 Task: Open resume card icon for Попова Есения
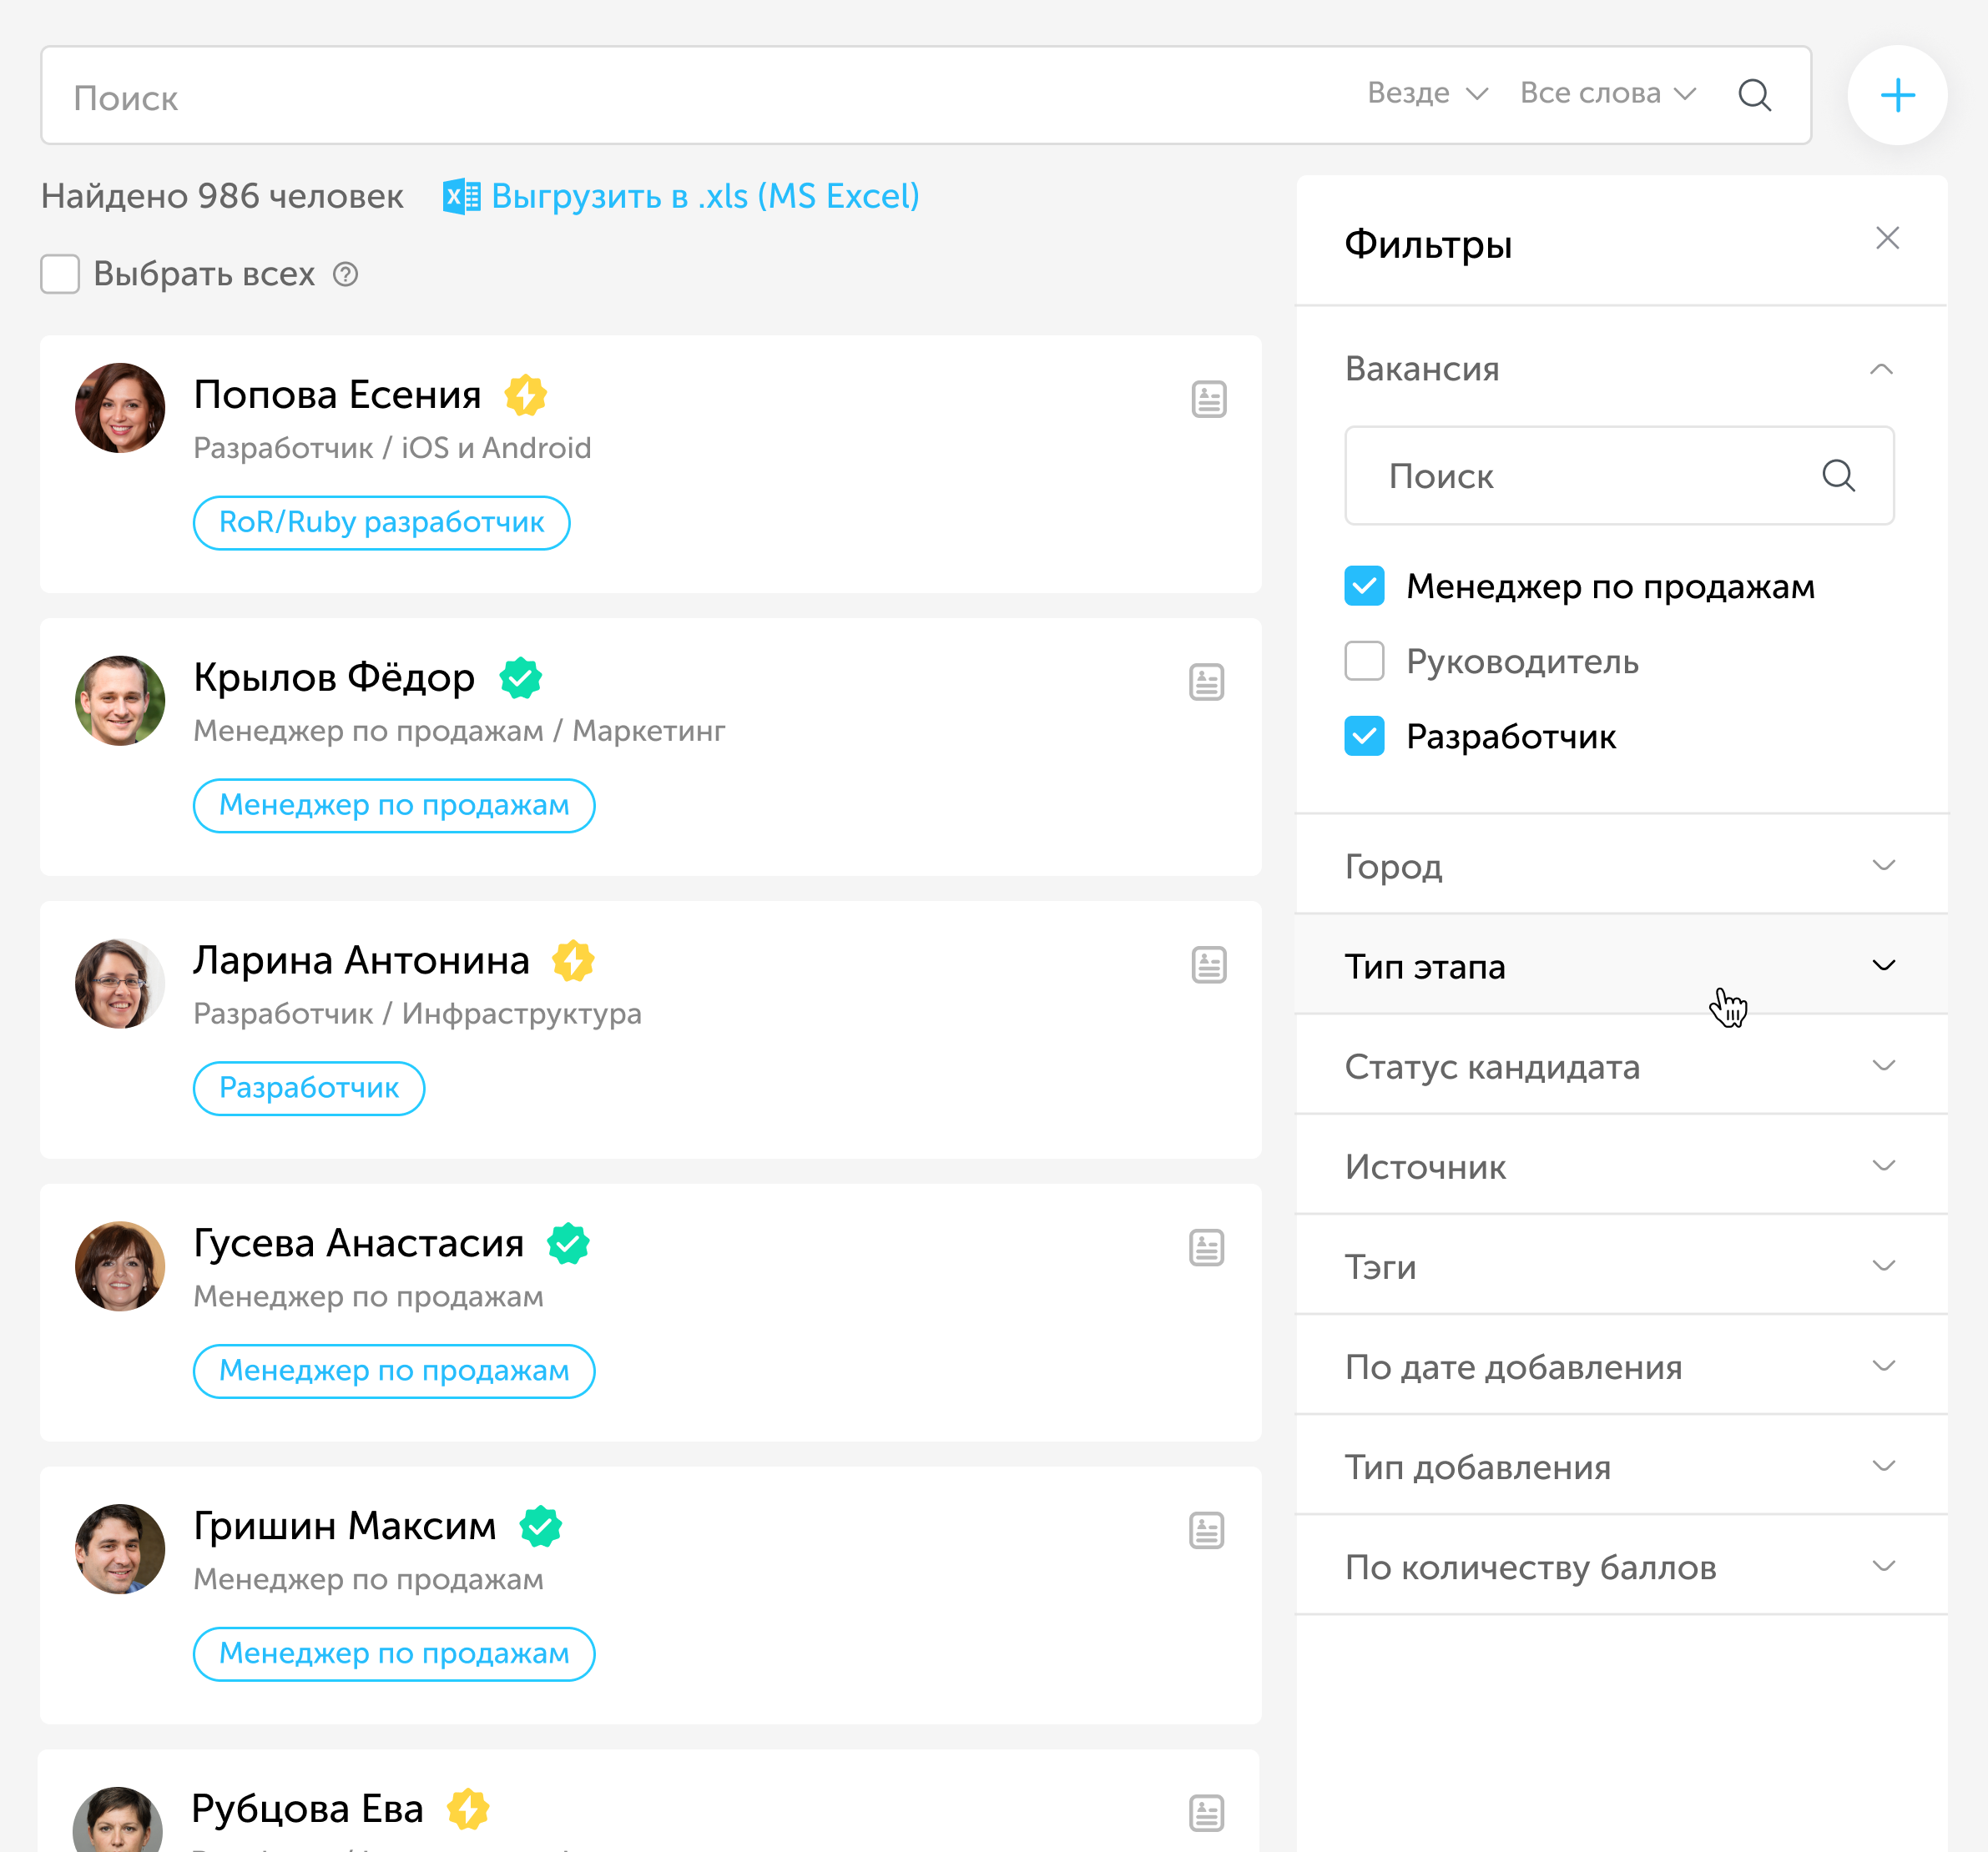[x=1208, y=399]
